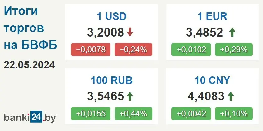The image size is (263, 131).
Task: Click the green +0,29% EUR percent badge
Action: (234, 50)
